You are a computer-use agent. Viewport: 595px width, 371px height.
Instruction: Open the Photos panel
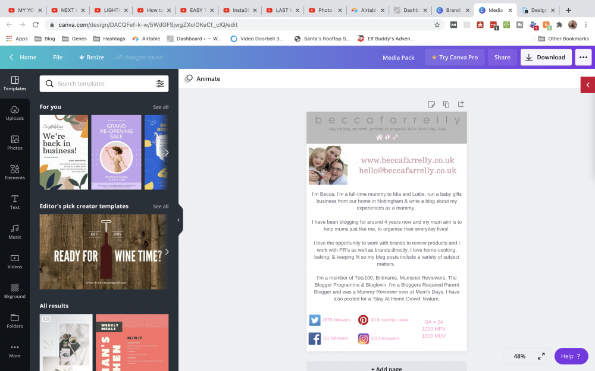coord(15,142)
